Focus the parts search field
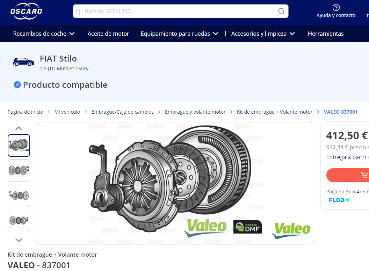 [181, 11]
